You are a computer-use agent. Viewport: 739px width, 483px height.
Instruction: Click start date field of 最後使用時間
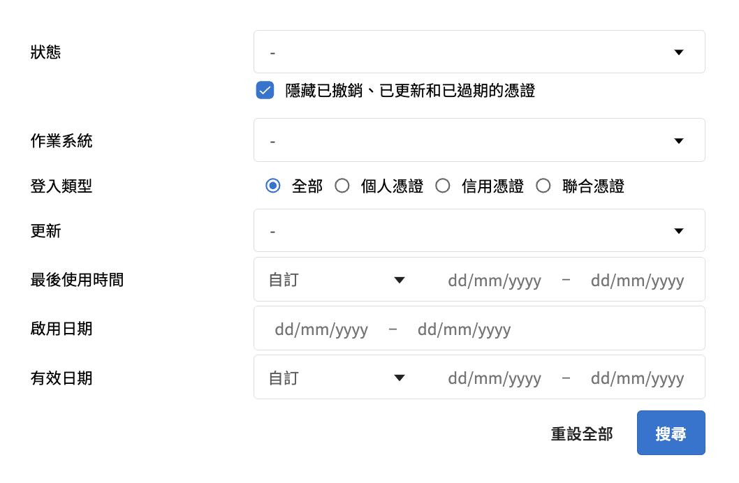click(x=495, y=281)
